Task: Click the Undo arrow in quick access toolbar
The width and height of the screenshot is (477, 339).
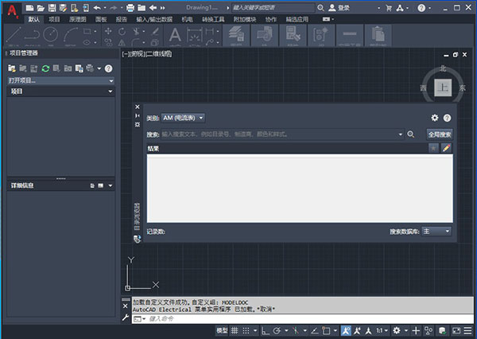Action: 96,7
